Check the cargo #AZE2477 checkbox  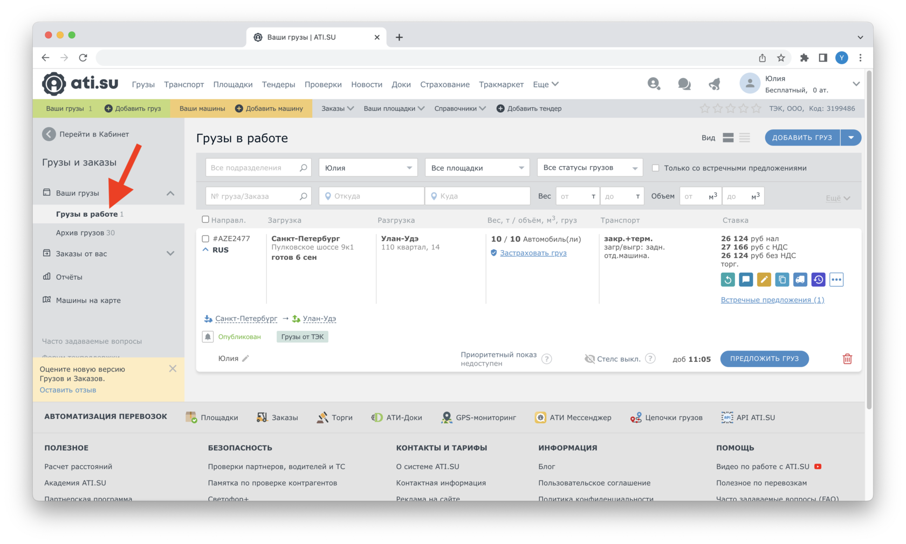click(205, 238)
